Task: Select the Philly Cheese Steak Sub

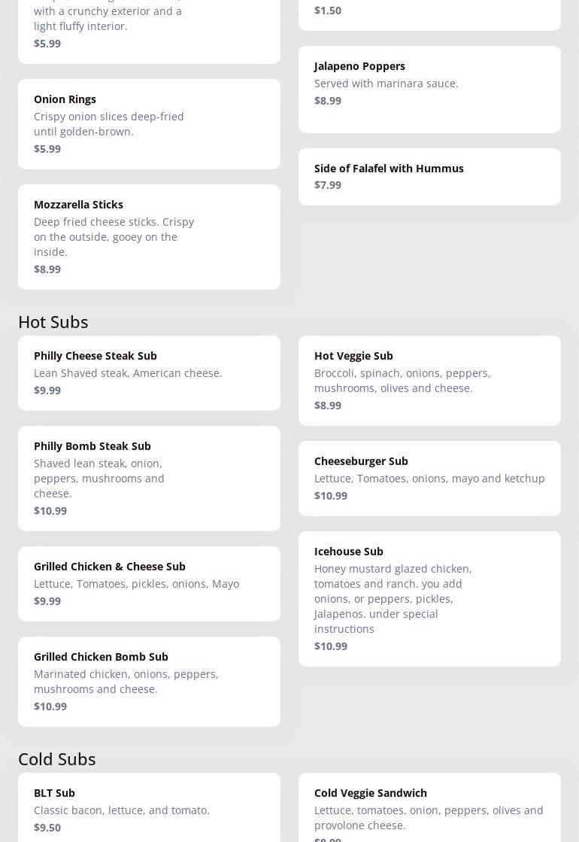Action: click(x=149, y=372)
